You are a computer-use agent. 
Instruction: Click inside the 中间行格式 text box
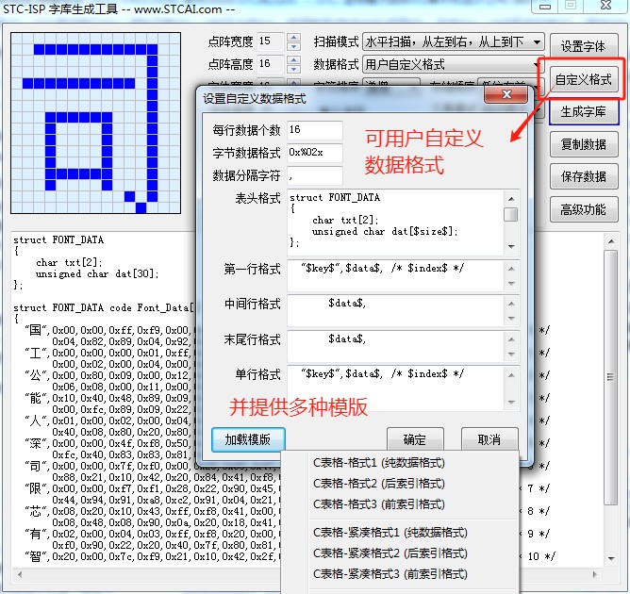click(396, 311)
